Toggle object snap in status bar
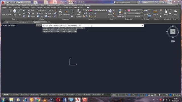This screenshot has height=102, width=182. (142, 95)
